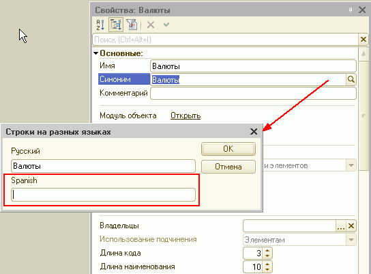Close the Свойства: Валюты panel
Viewport: 371px width, 274px height.
(362, 10)
